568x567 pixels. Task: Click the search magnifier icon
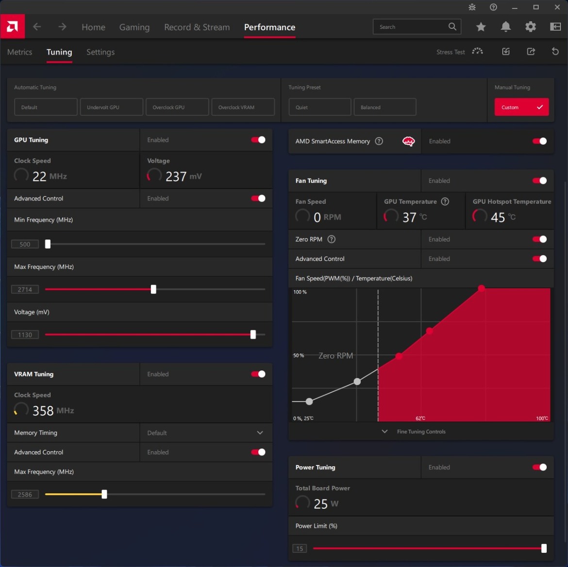coord(452,26)
